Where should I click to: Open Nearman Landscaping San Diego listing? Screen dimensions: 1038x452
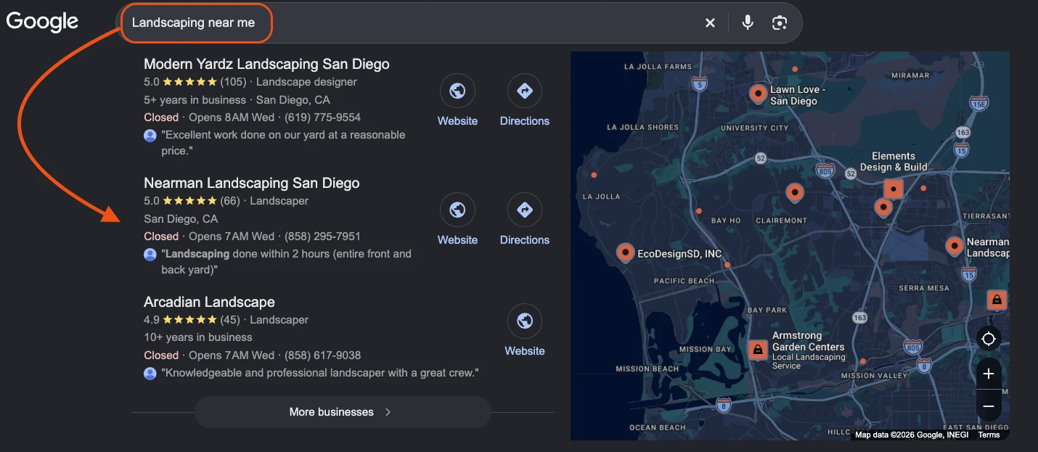tap(252, 183)
